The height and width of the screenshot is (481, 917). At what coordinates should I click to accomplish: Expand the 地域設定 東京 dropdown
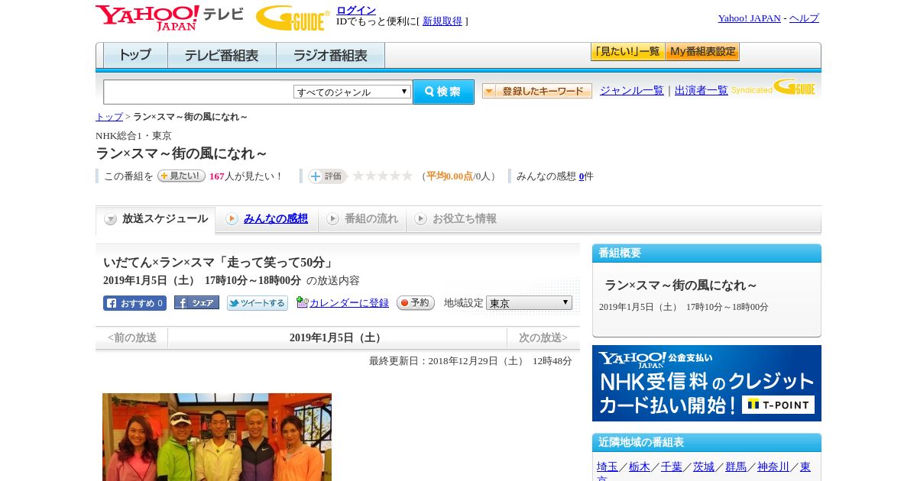[529, 303]
